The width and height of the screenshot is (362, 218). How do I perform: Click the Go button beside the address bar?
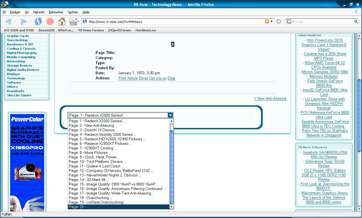[279, 21]
